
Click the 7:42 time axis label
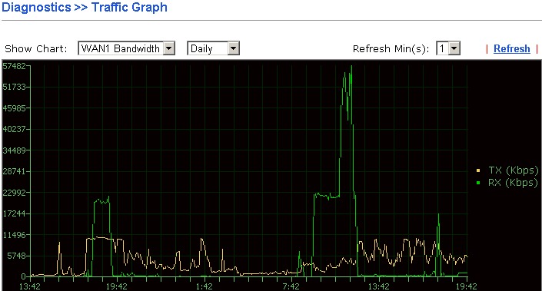pos(291,286)
